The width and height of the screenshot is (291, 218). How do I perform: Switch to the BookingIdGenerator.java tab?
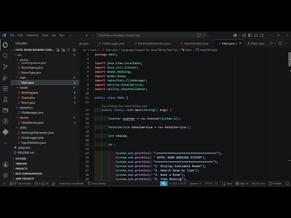pos(154,44)
